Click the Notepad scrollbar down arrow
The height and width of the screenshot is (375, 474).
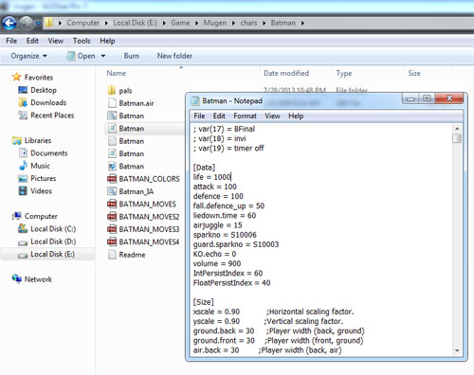pyautogui.click(x=457, y=350)
